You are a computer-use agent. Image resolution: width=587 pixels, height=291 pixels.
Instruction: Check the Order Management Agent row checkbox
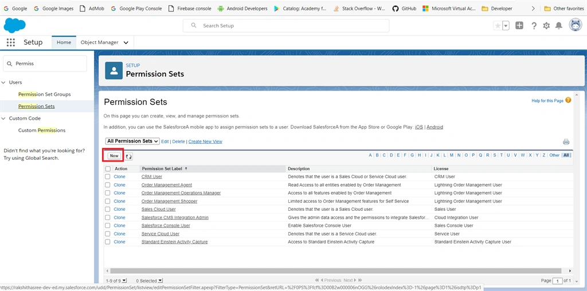click(x=108, y=185)
